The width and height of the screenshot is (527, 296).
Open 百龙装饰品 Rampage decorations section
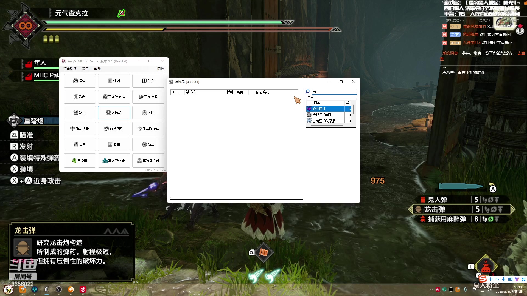pos(114,97)
